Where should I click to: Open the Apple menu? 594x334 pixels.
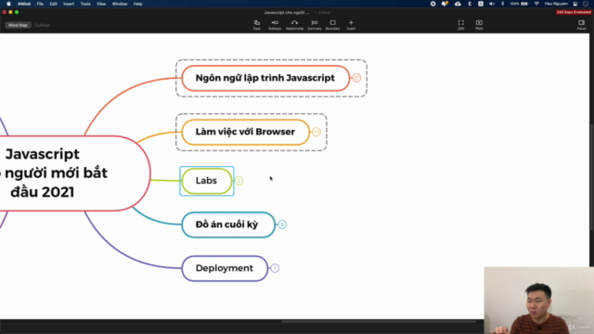(x=8, y=4)
